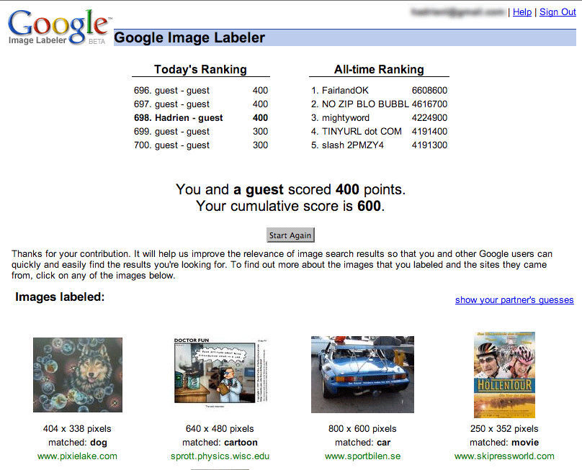Open the Help link
This screenshot has height=470, width=582.
click(x=522, y=12)
